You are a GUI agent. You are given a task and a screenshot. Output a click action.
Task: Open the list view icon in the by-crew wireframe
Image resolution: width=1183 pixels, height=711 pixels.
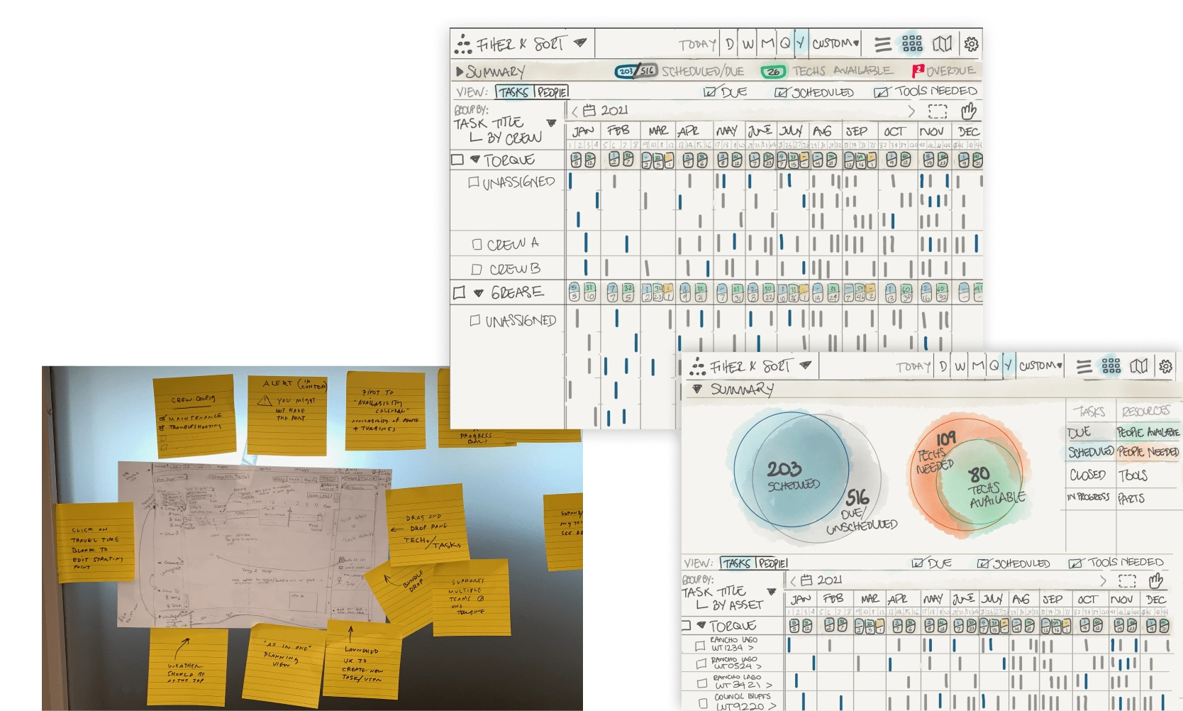[883, 45]
